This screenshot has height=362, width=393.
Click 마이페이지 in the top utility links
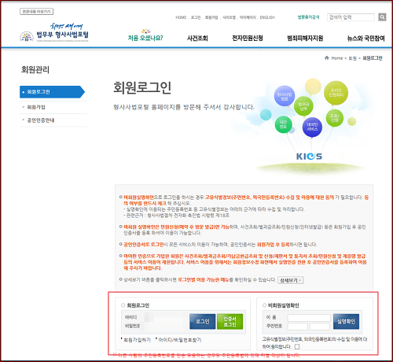[x=248, y=17]
